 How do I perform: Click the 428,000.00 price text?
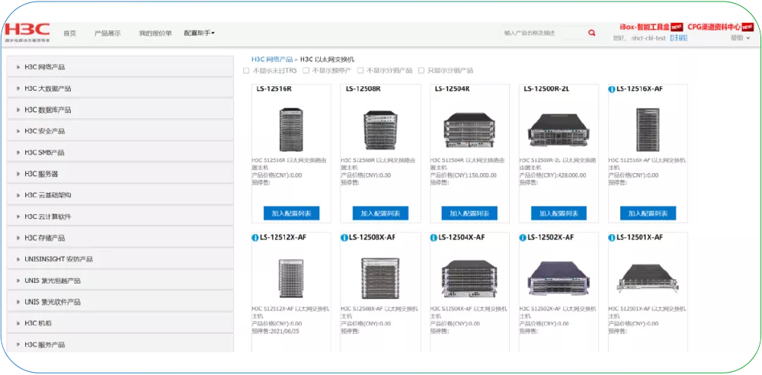(x=571, y=175)
